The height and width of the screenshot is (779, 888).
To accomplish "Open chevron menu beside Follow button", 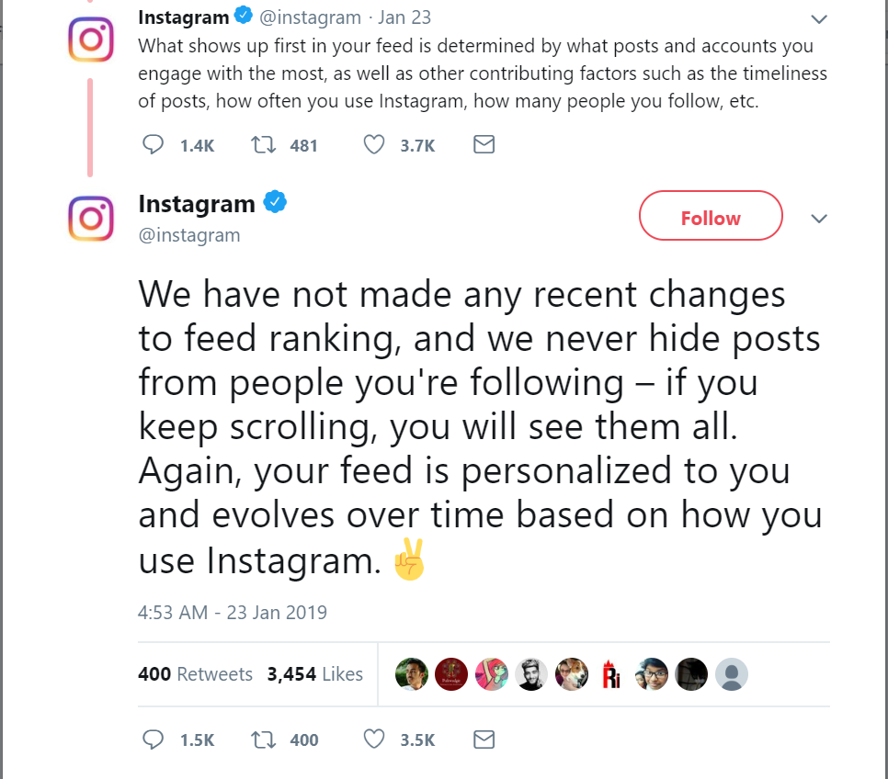I will pyautogui.click(x=818, y=219).
